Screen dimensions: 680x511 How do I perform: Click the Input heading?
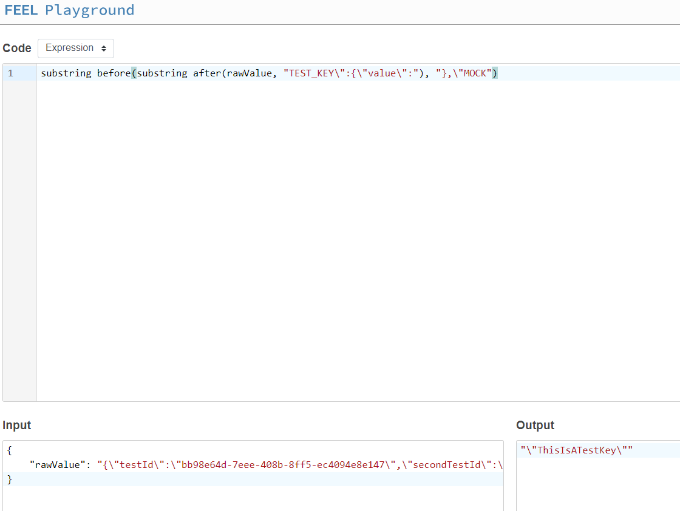tap(17, 426)
